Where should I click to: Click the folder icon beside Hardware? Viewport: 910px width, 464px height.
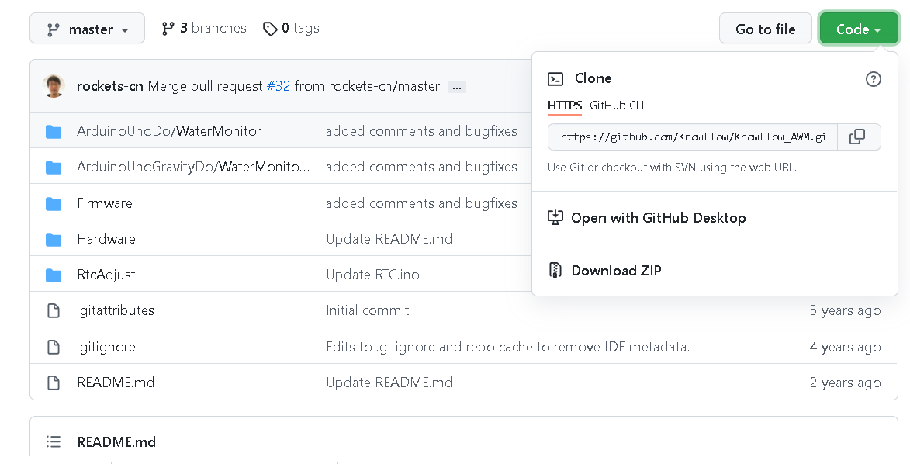tap(54, 239)
